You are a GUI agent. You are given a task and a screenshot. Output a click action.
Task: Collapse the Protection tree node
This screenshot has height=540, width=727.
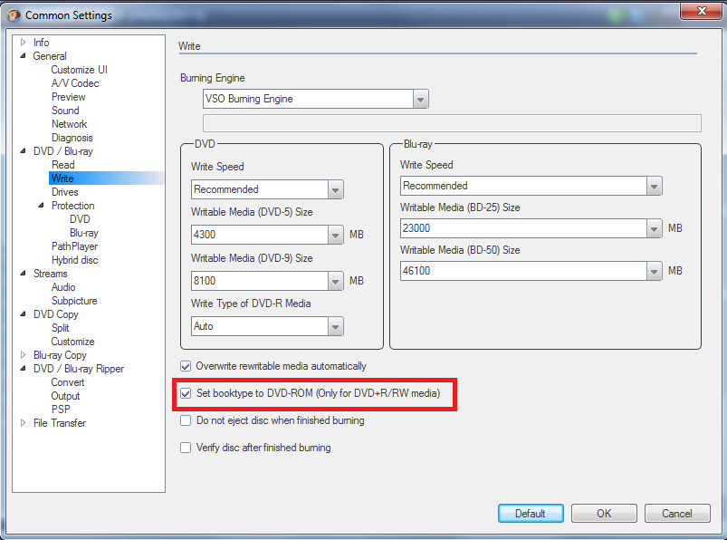click(x=41, y=205)
